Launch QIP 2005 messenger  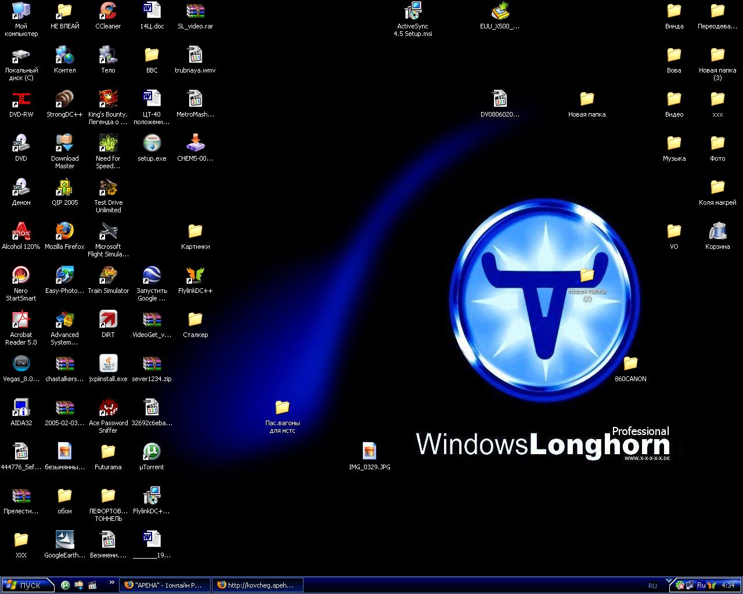[x=64, y=191]
